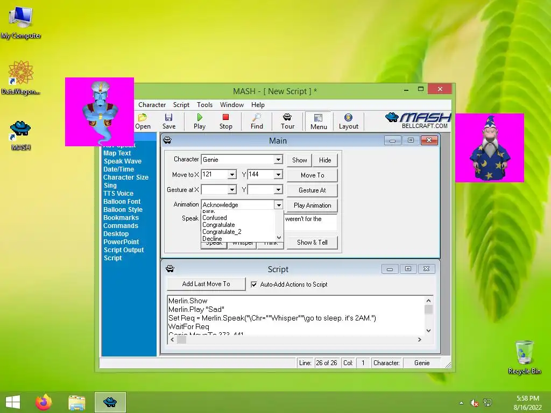Stop playback with the red Stop icon
This screenshot has width=551, height=413.
225,121
